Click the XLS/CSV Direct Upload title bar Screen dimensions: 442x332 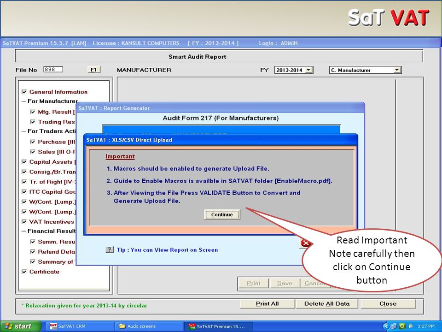pyautogui.click(x=221, y=140)
